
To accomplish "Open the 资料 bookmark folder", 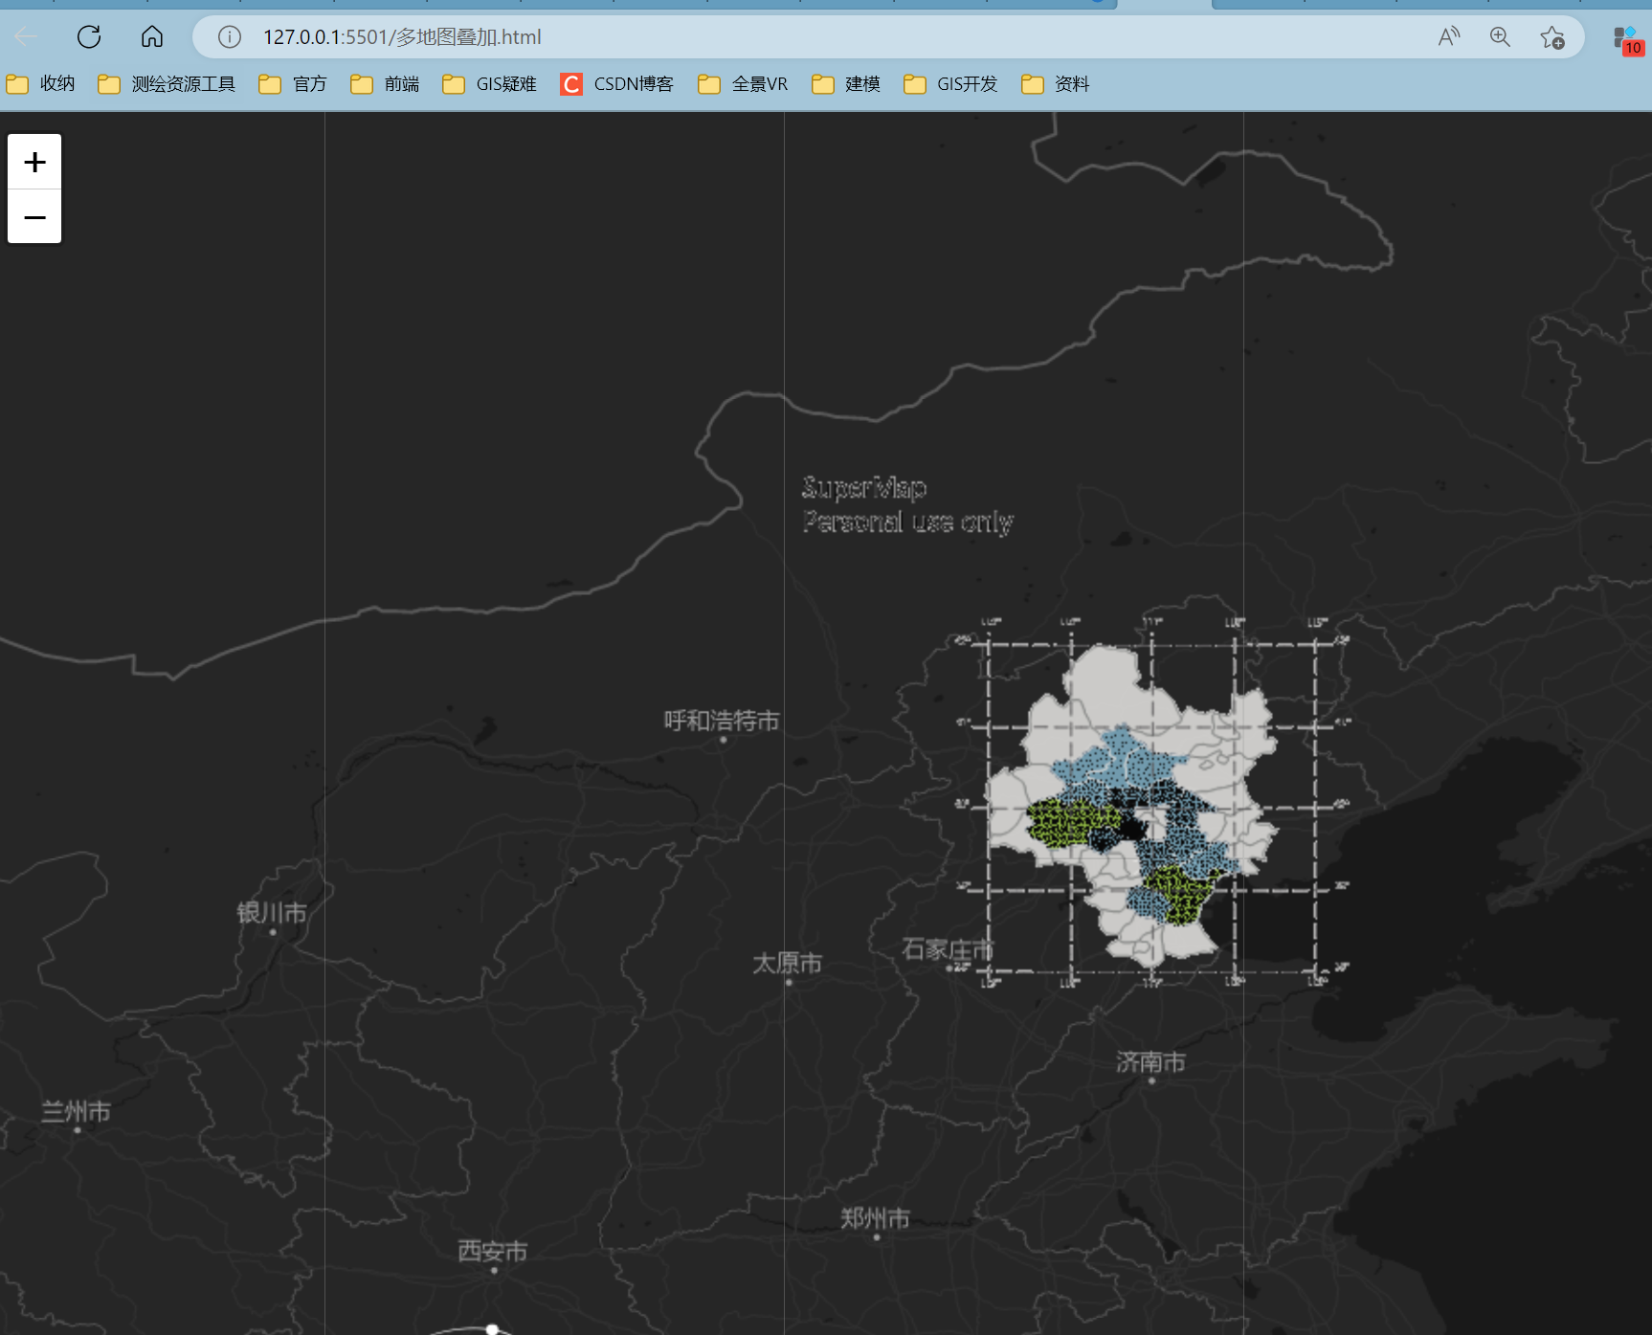I will 1056,84.
